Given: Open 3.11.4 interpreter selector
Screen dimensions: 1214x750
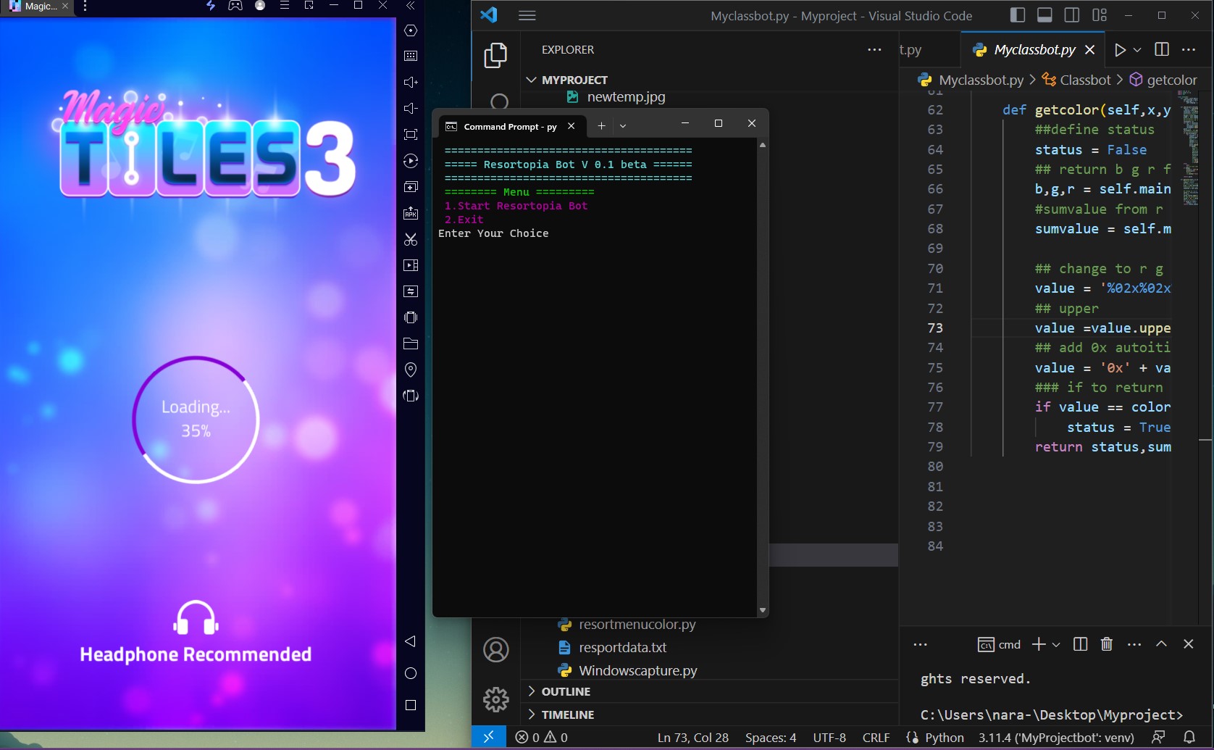Looking at the screenshot, I should [x=1056, y=737].
